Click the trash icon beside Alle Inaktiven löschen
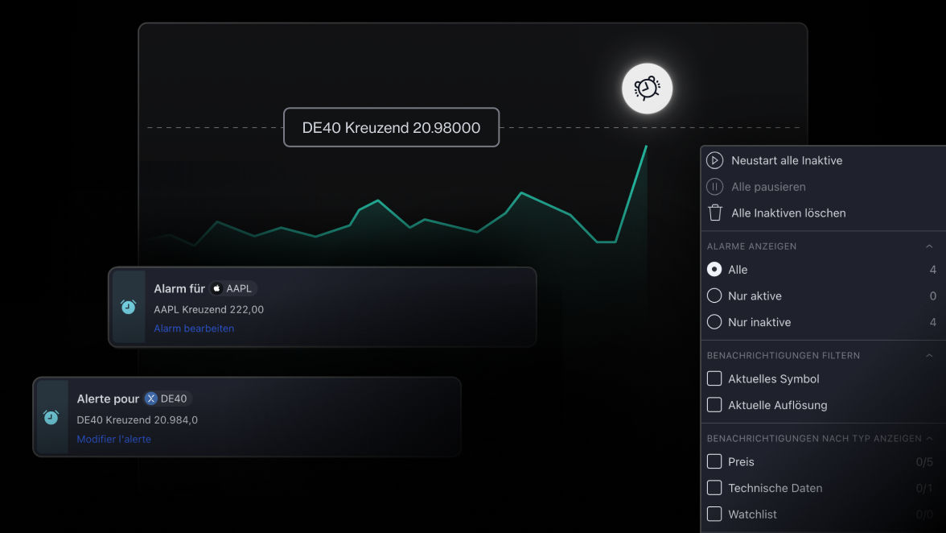This screenshot has height=533, width=946. (715, 213)
